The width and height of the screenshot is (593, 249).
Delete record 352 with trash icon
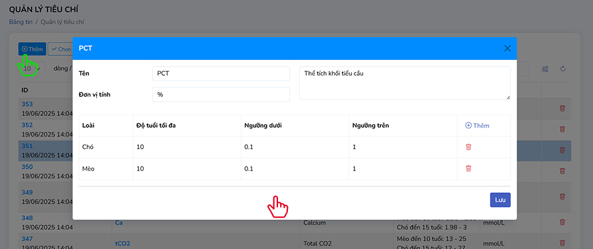click(x=563, y=129)
